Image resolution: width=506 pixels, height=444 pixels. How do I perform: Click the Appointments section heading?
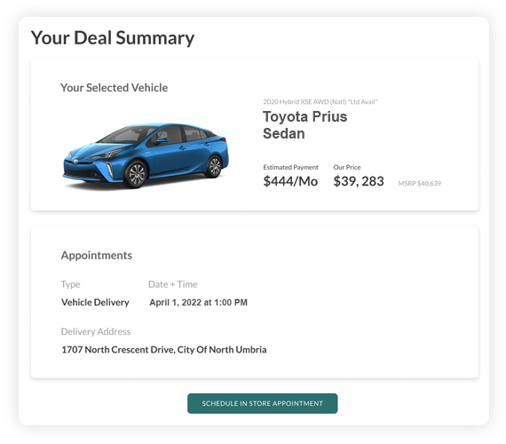tap(97, 256)
